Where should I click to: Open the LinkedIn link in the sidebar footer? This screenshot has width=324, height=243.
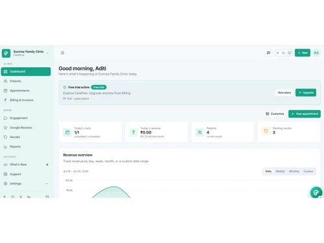[29, 197]
